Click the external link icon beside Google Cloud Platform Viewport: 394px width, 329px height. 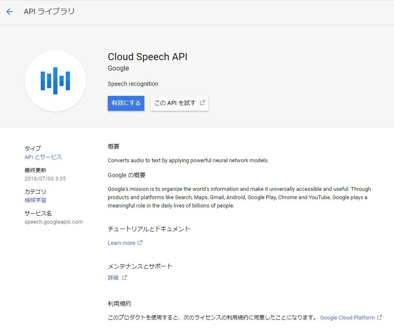pos(380,317)
